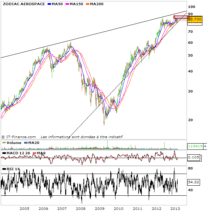Click the ZODIAC AEROSPACE chart title
209x214 pixels.
tap(23, 4)
